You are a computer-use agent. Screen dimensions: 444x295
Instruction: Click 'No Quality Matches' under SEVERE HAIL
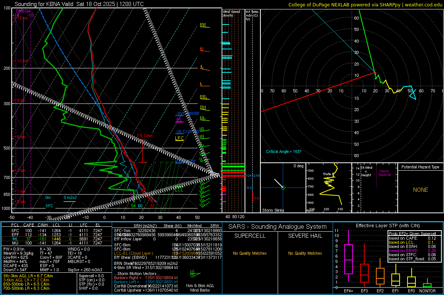(305, 253)
